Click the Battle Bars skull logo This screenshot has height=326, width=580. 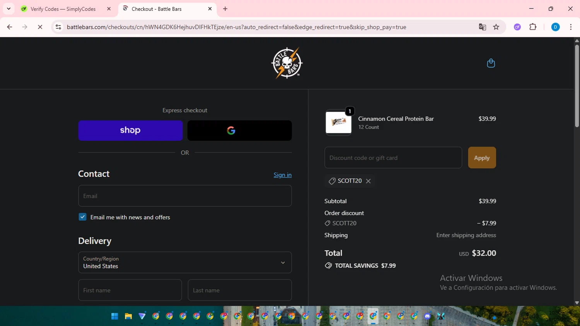[x=287, y=63]
